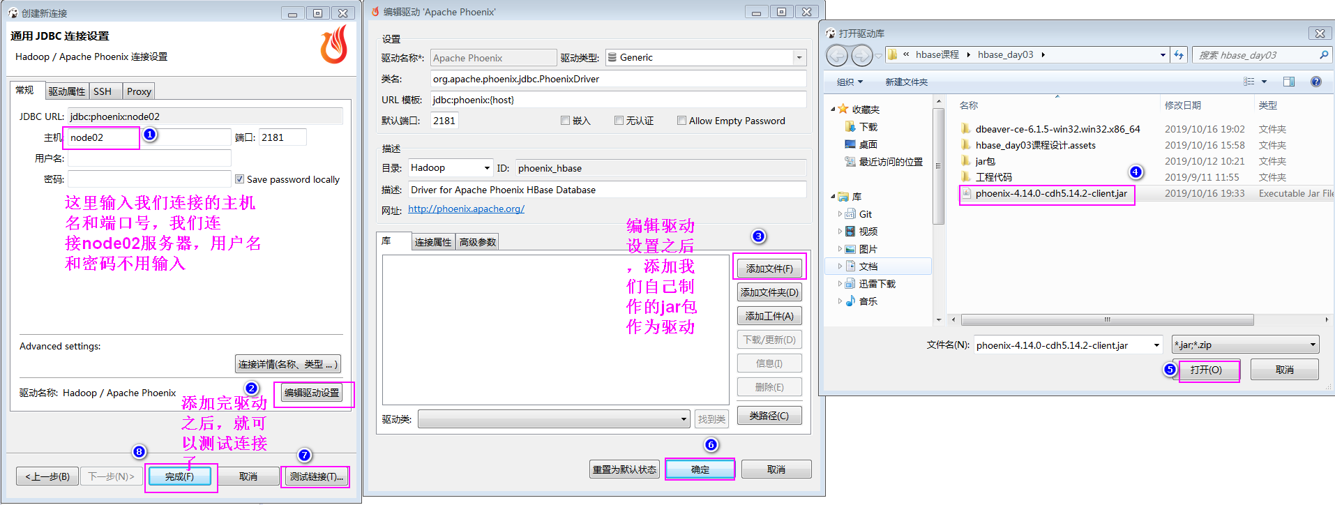Screen dimensions: 1335x505
Task: Switch to the 高级参数 tab
Action: [478, 242]
